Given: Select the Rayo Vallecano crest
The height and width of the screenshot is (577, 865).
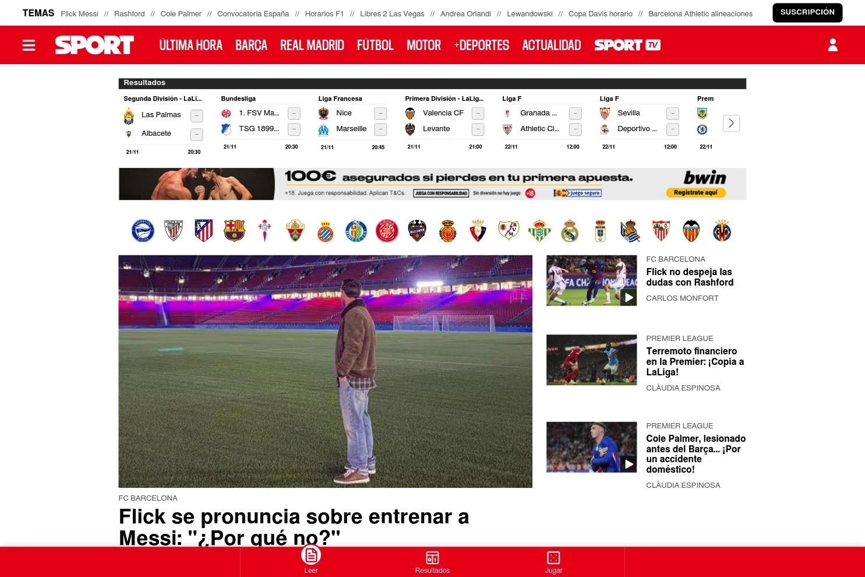Looking at the screenshot, I should [x=509, y=231].
